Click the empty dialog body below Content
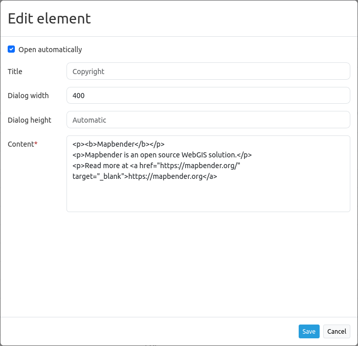358x346 pixels. click(x=179, y=266)
